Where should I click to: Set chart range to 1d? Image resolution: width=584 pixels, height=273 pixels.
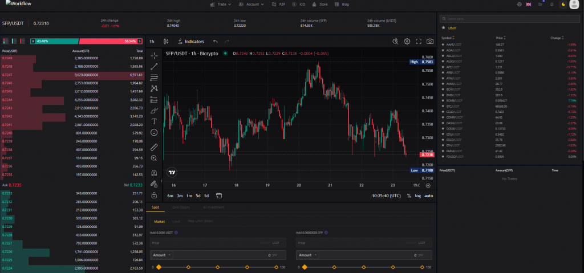click(x=206, y=196)
